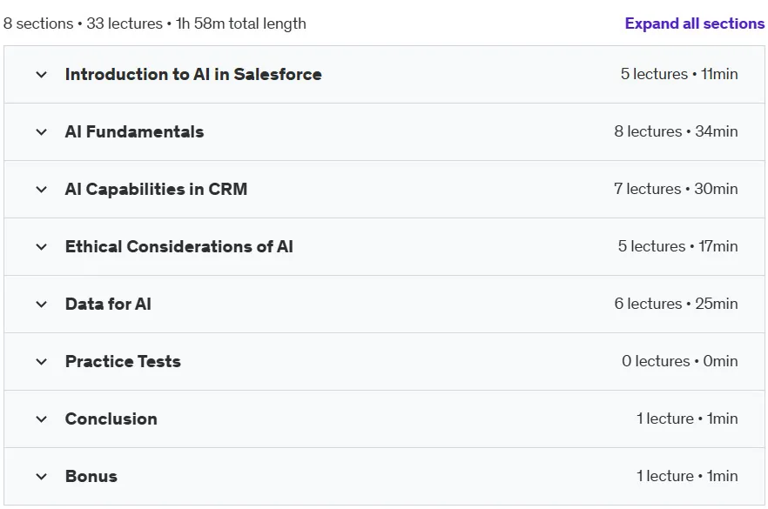Screen dimensions: 768x509
Task: Expand the Conclusion section chevron
Action: click(42, 419)
